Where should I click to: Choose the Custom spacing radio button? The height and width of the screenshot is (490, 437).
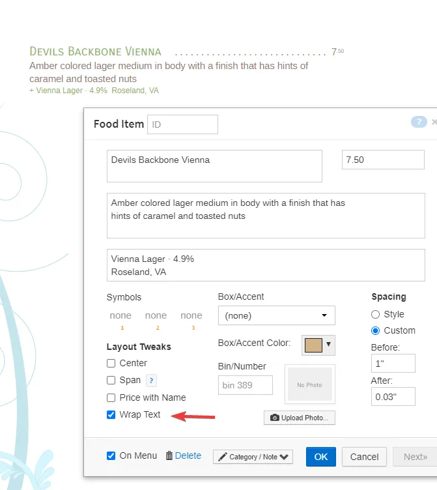(x=375, y=331)
